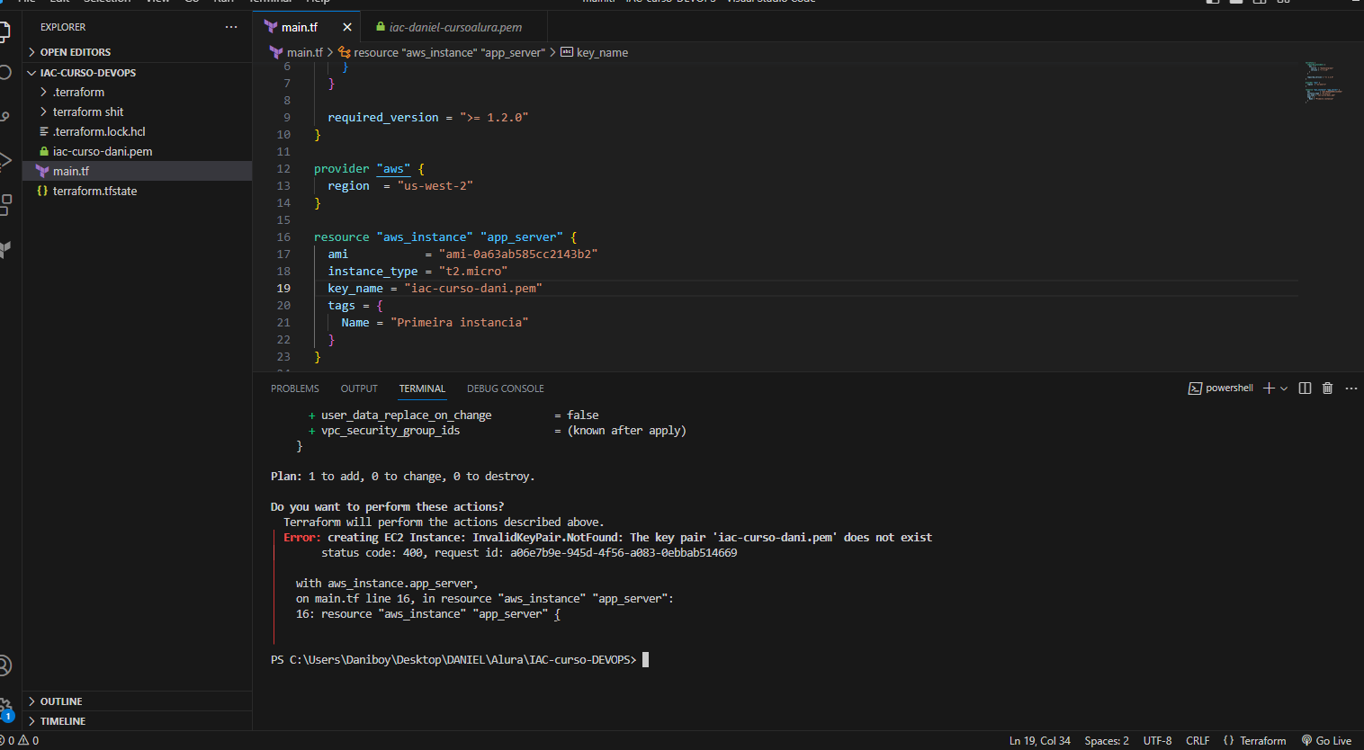Open the Source Control view
The width and height of the screenshot is (1364, 750).
coord(4,117)
